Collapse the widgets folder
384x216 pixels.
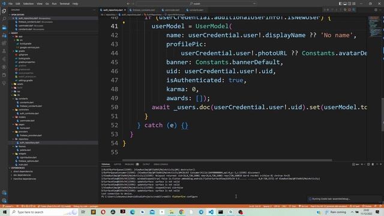coord(22,154)
